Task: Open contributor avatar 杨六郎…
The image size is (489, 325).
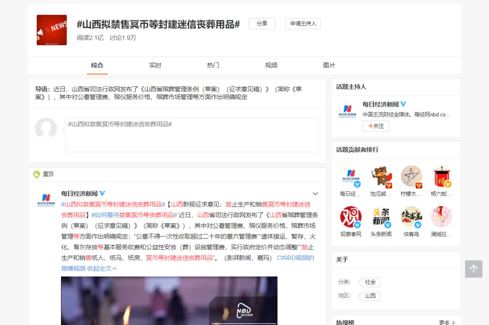Action: (x=441, y=176)
